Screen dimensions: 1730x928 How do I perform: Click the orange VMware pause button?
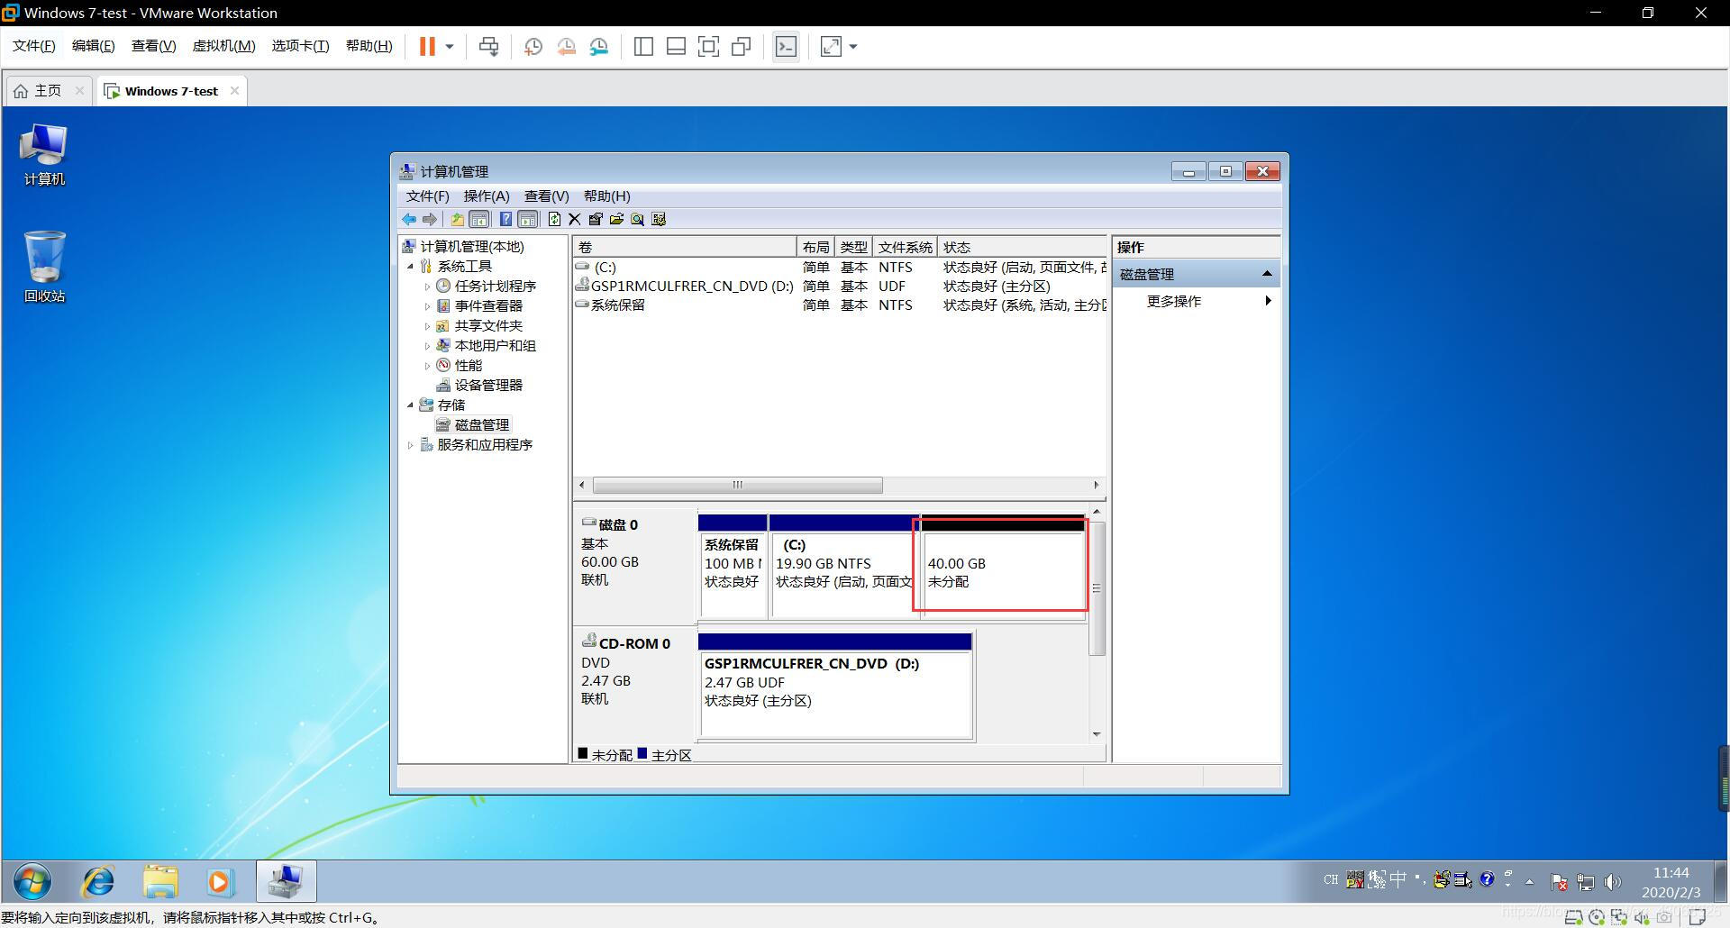pyautogui.click(x=427, y=46)
